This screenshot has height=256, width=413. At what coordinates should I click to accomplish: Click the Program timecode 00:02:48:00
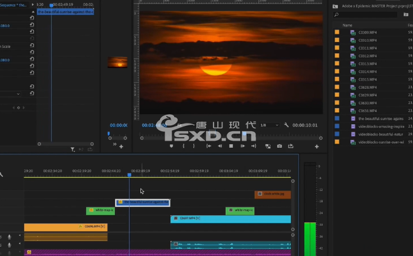click(155, 125)
